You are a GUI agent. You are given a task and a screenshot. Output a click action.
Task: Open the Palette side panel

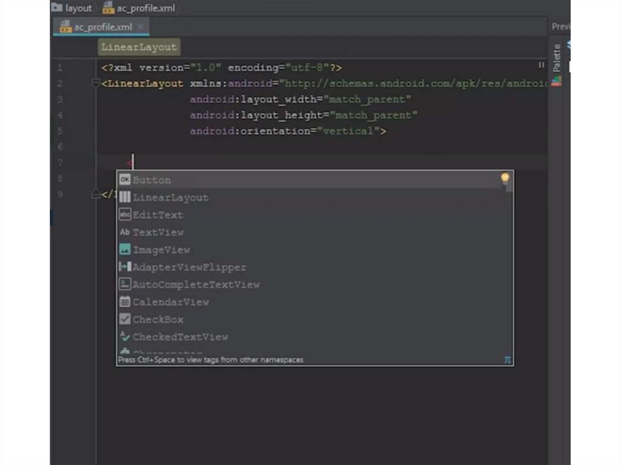(x=557, y=59)
